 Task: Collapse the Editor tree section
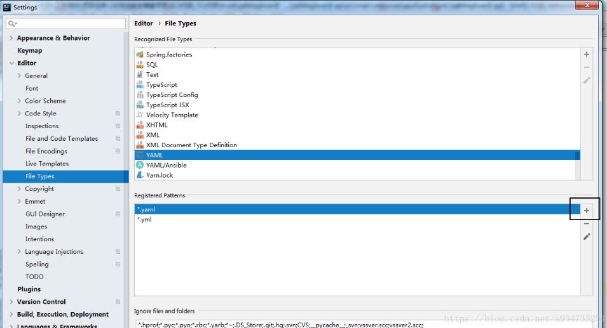coord(11,63)
